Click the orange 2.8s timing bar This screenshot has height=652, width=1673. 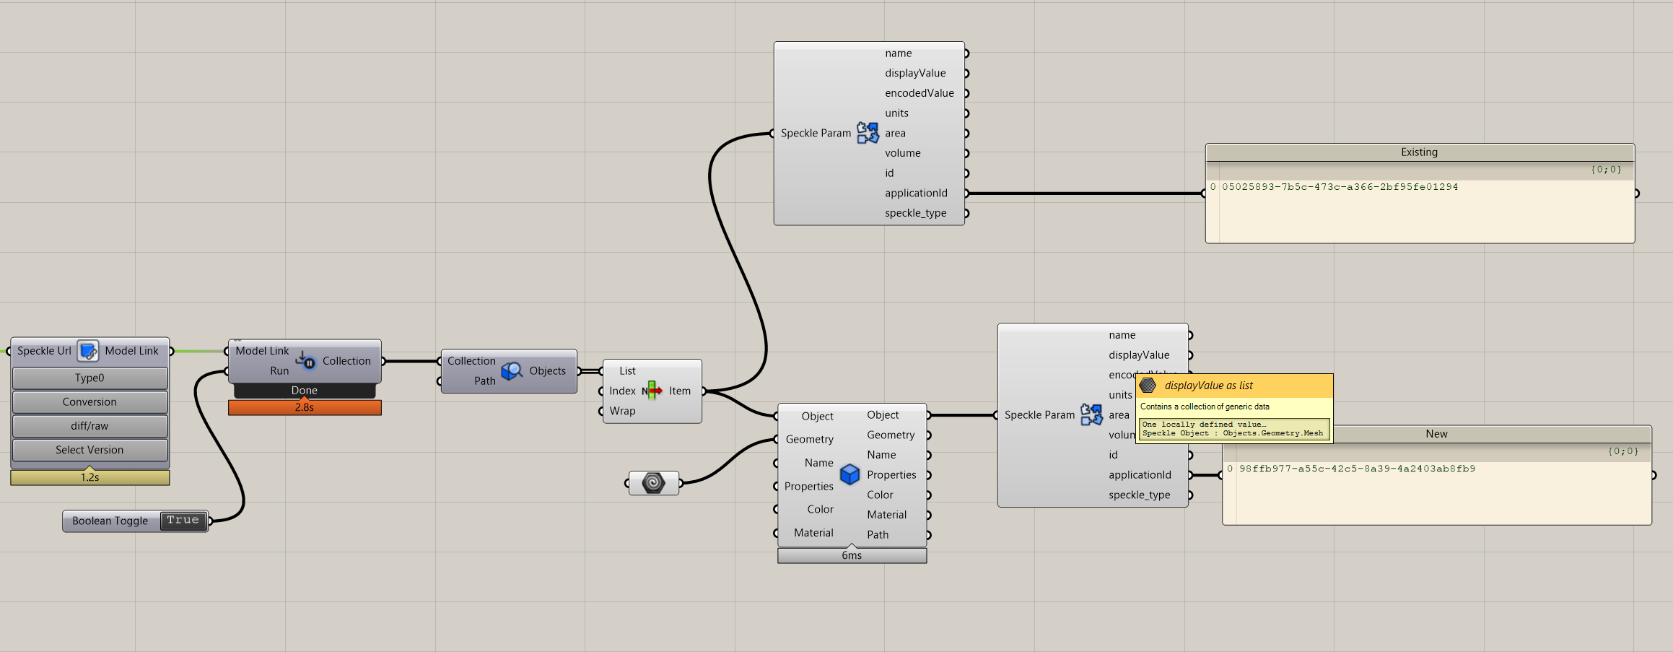pos(305,407)
